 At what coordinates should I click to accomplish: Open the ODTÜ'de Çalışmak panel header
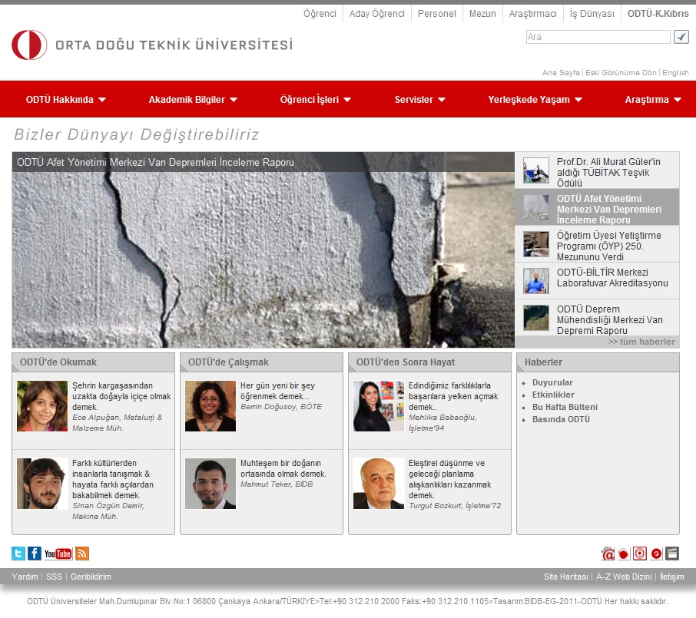coord(261,362)
